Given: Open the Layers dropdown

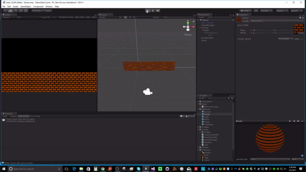Looking at the screenshot, I should 282,11.
